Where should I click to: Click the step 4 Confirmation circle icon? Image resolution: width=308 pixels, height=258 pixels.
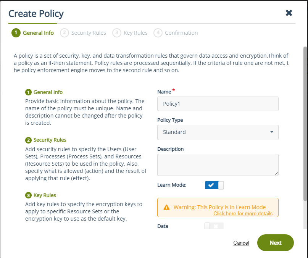[x=158, y=33]
